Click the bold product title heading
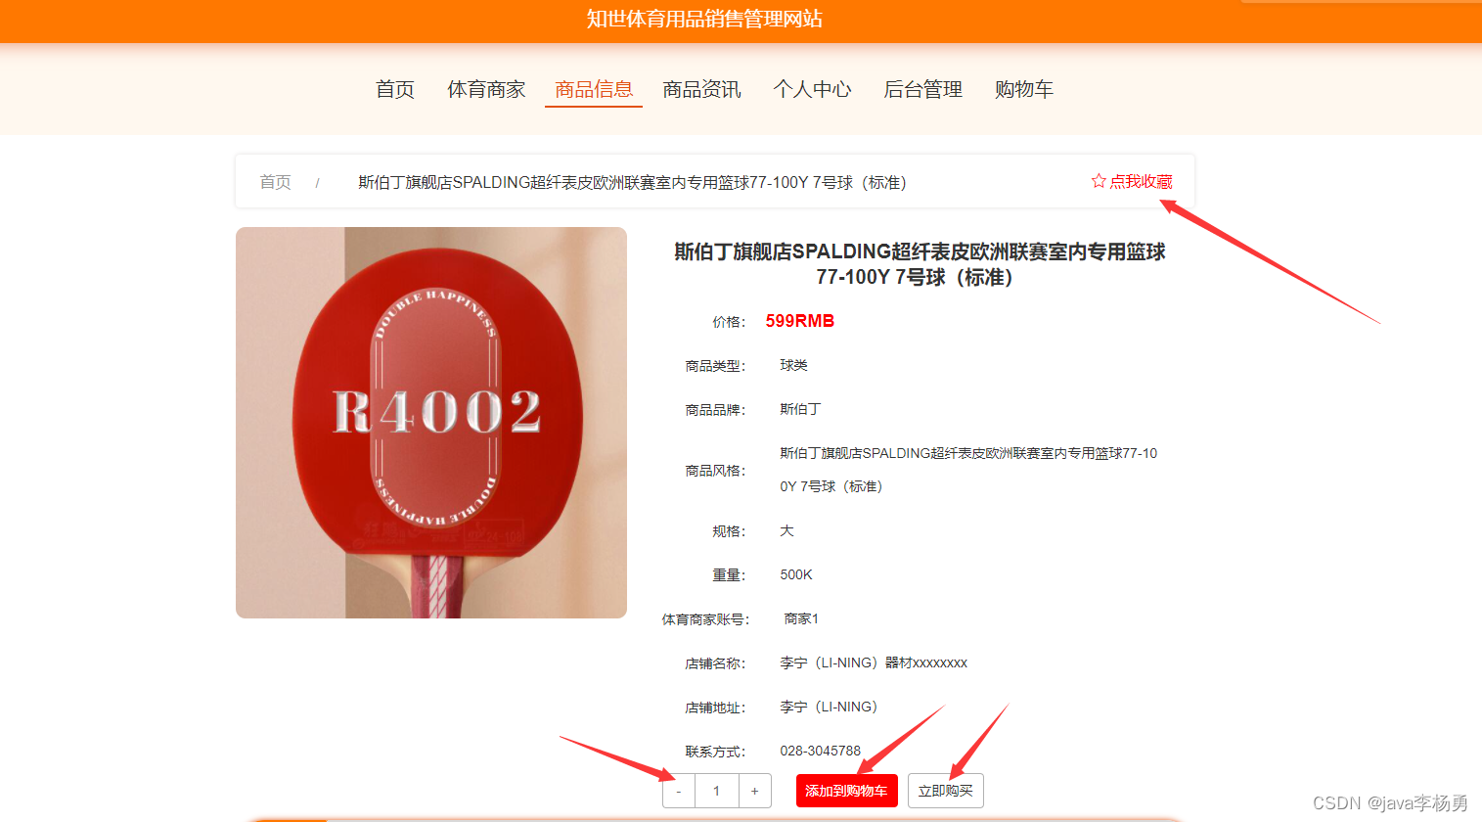Image resolution: width=1482 pixels, height=822 pixels. [x=920, y=264]
